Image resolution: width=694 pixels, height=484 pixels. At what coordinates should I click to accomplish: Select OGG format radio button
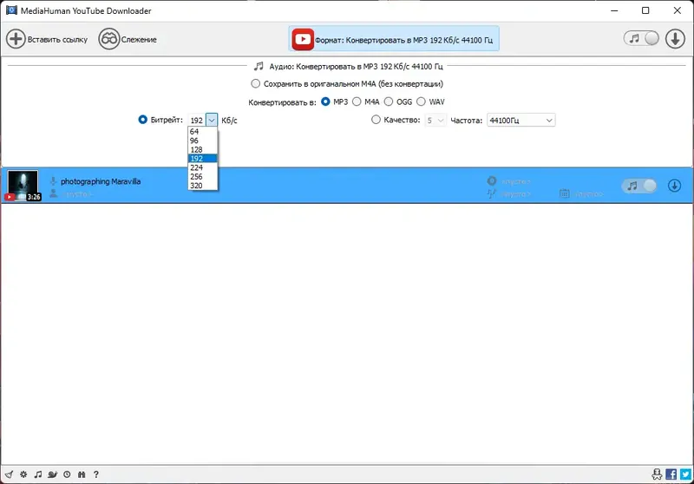pyautogui.click(x=389, y=101)
